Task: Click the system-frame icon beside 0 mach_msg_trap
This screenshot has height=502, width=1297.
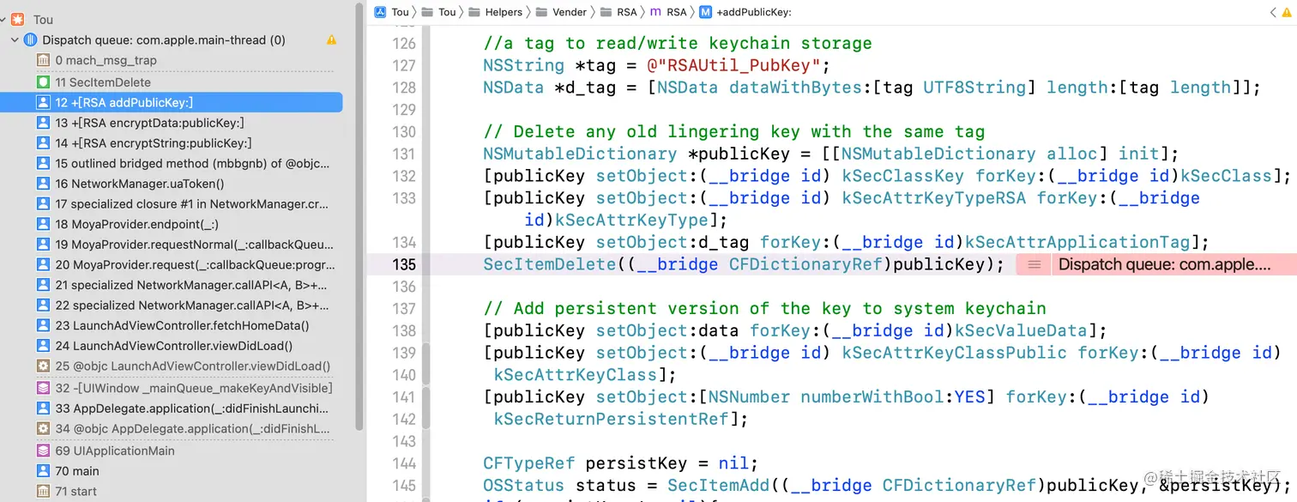Action: (x=44, y=61)
